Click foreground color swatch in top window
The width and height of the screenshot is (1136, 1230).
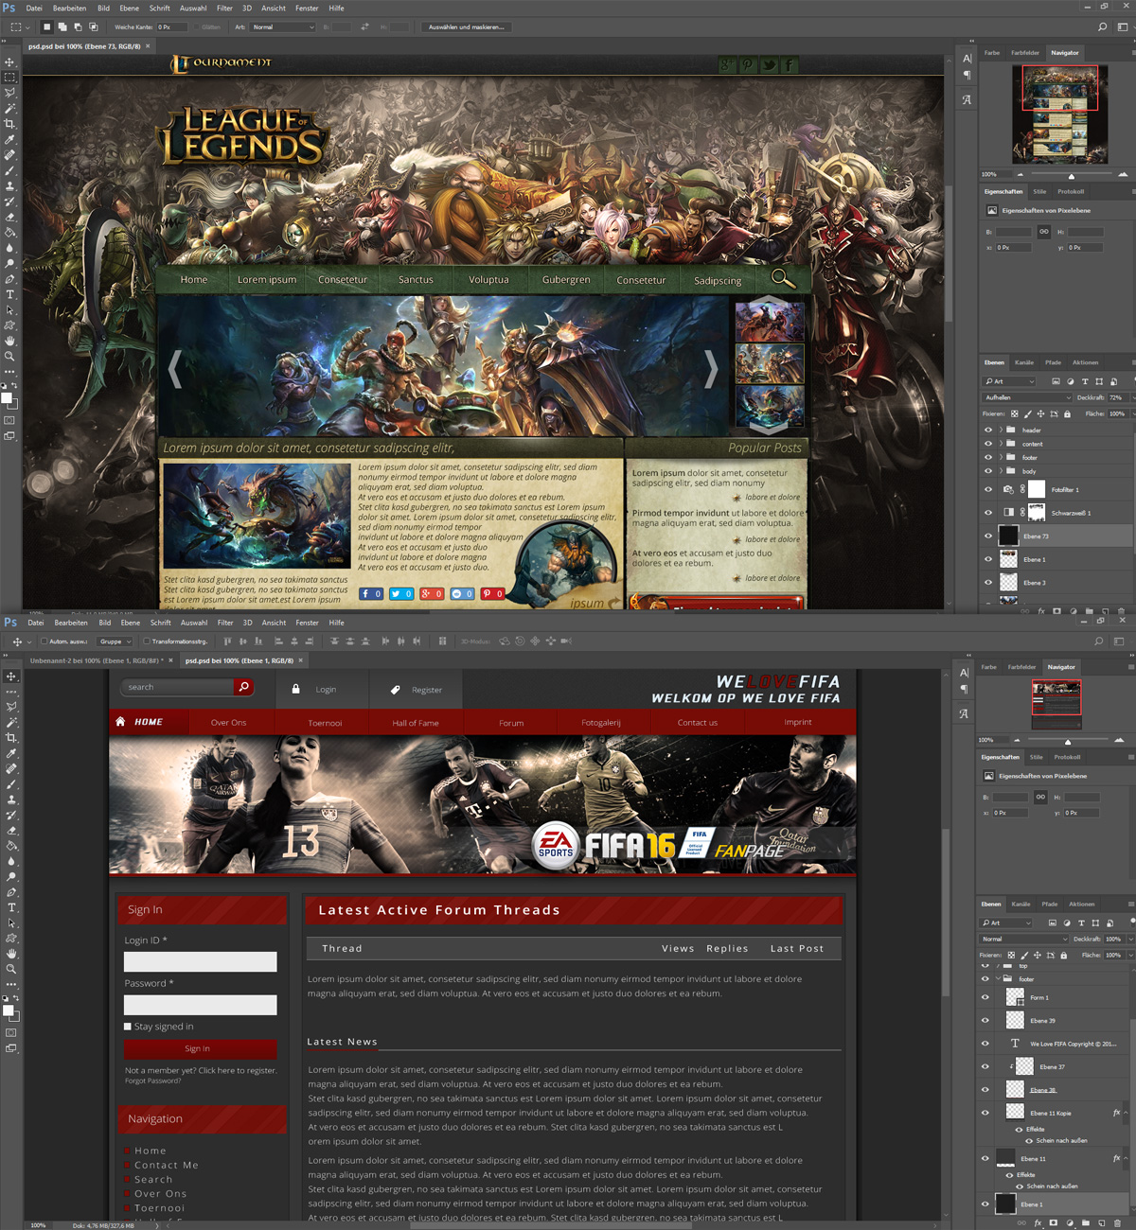point(7,397)
